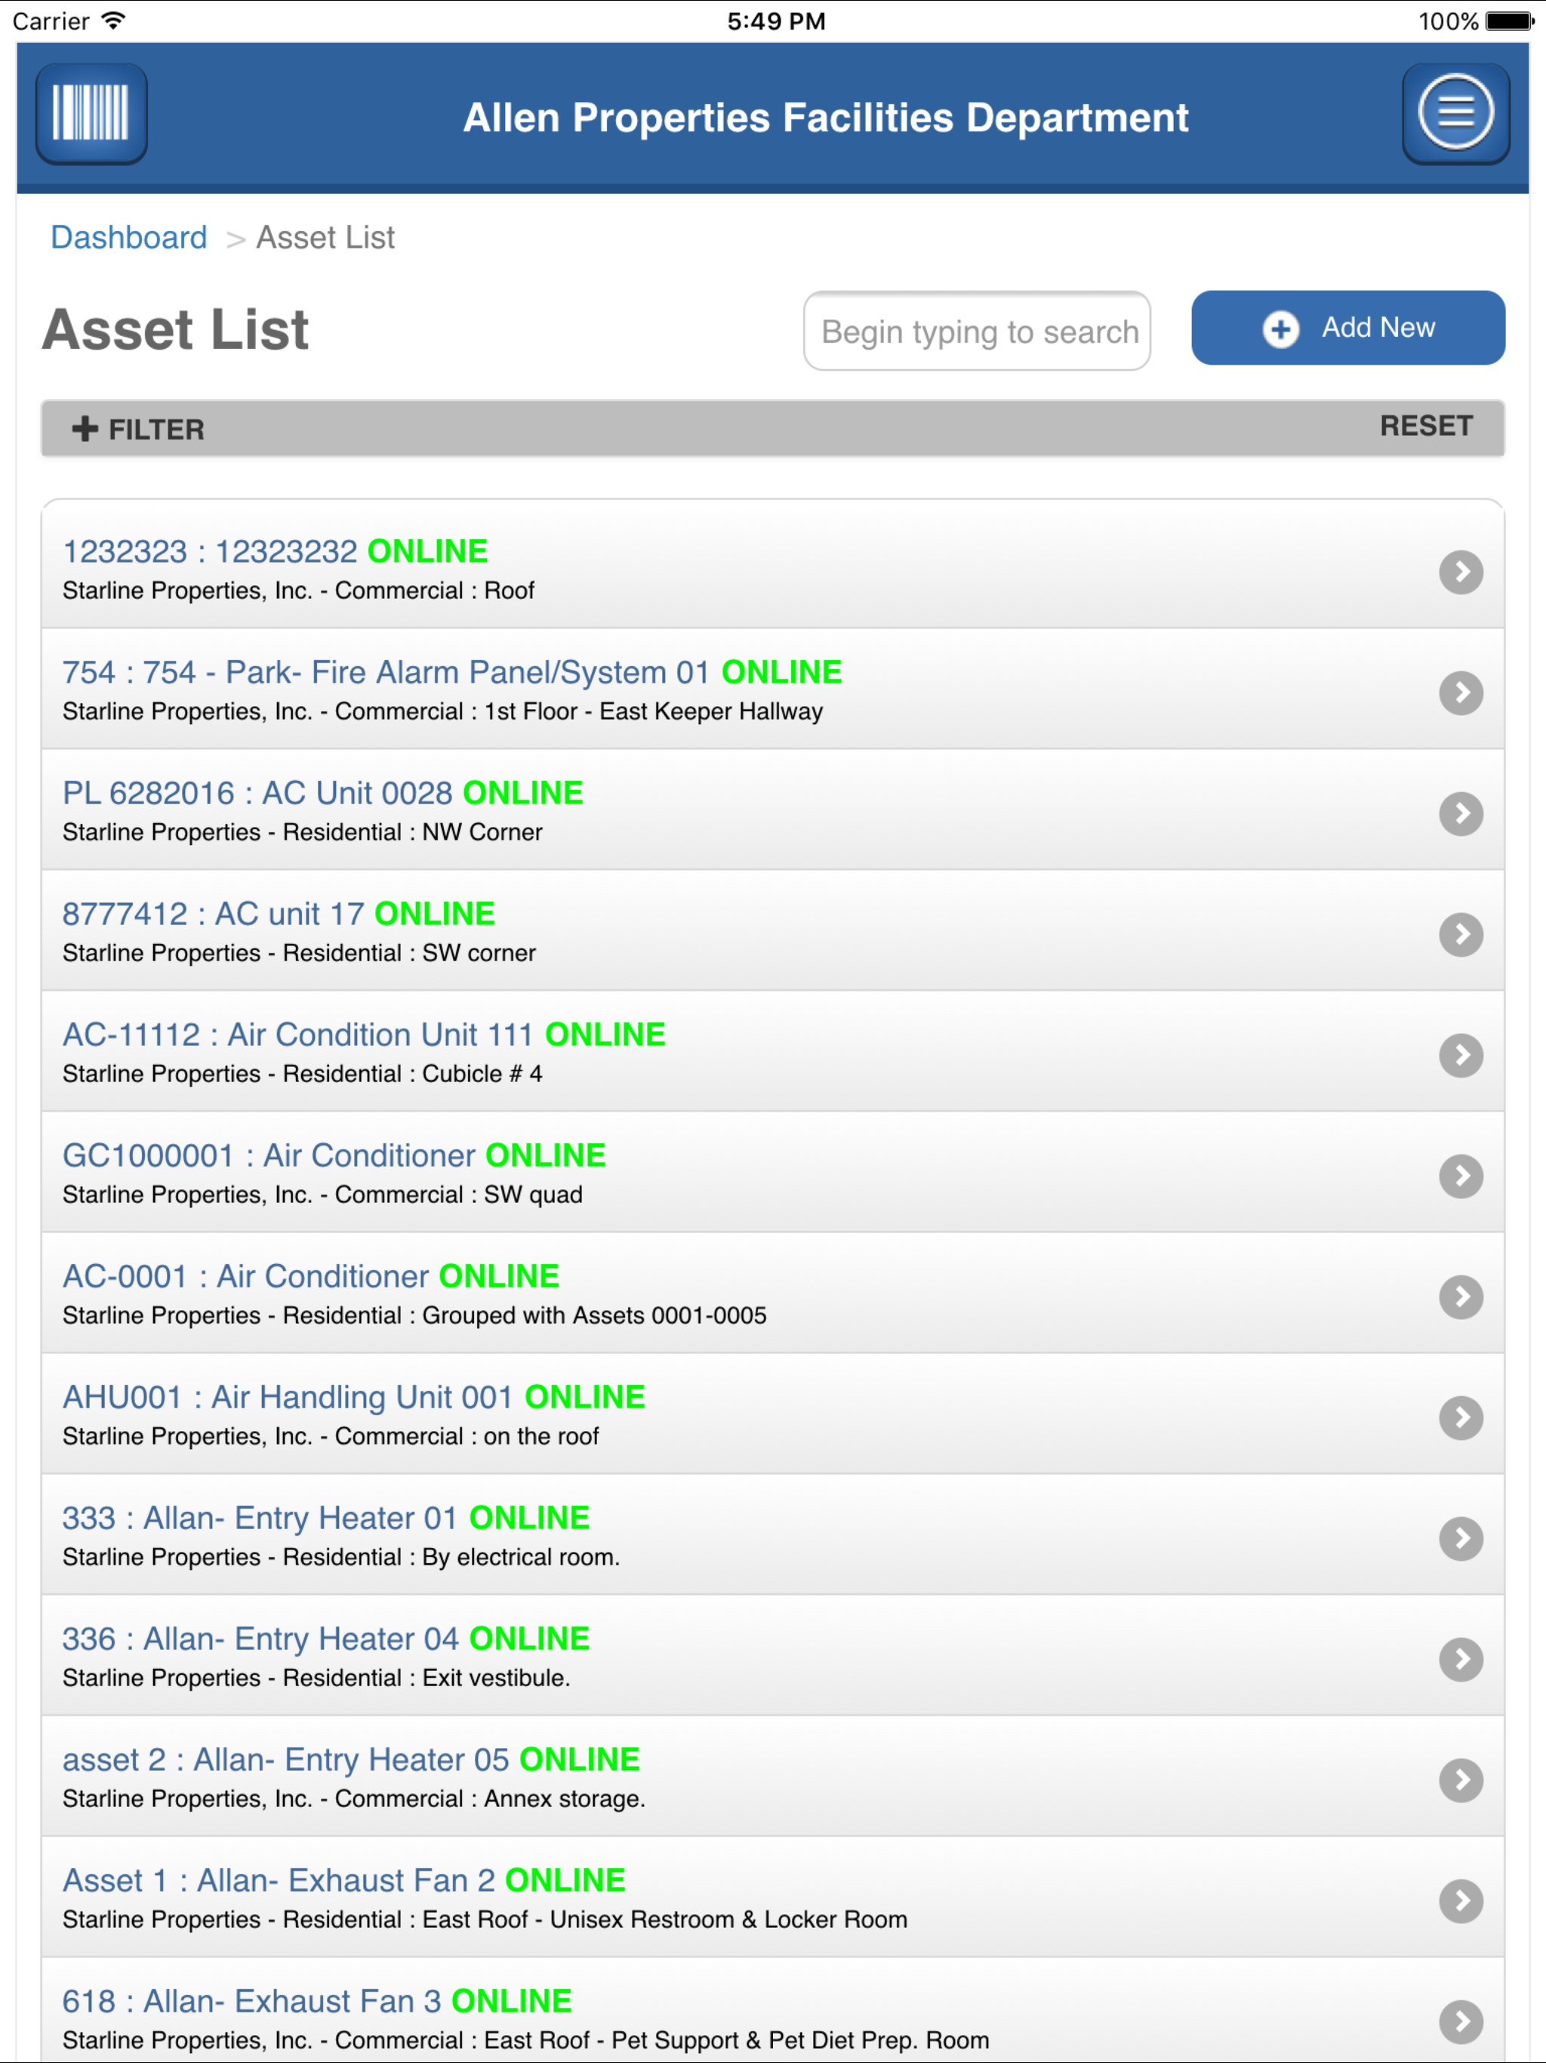Open the hamburger menu icon

[1455, 113]
